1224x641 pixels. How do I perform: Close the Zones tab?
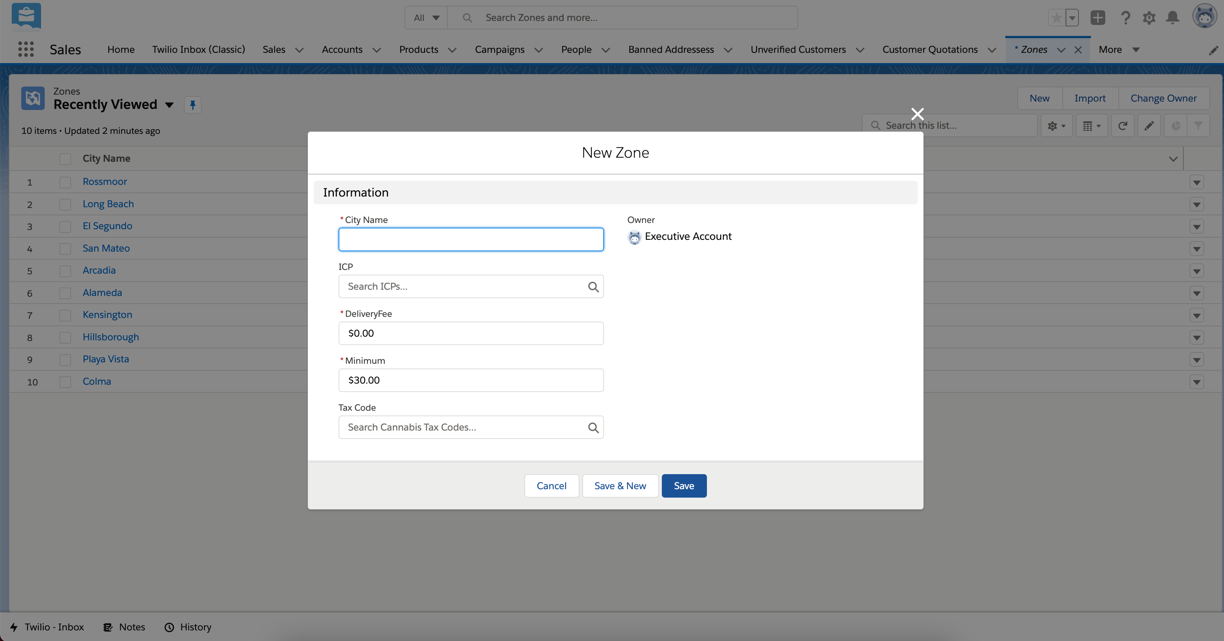(1078, 50)
